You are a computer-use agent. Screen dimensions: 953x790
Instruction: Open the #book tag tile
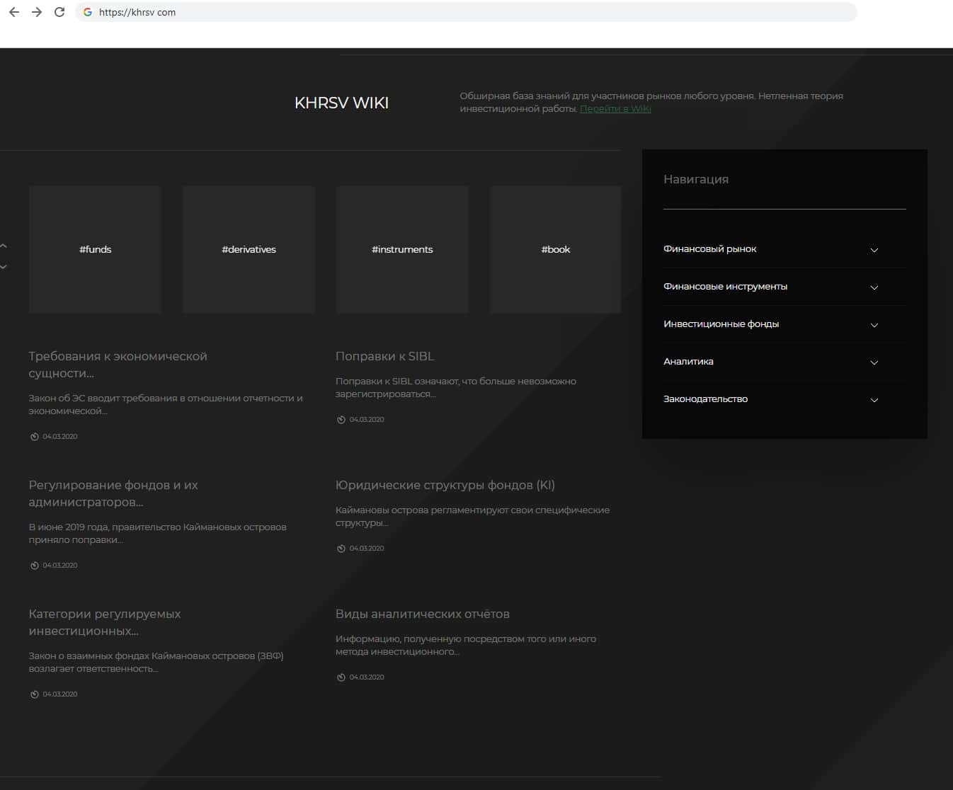(x=556, y=249)
